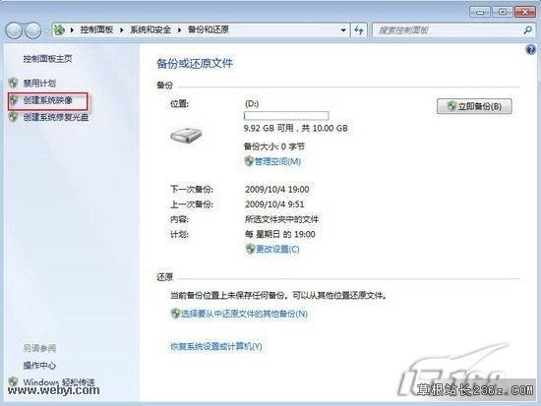
Task: Click the refresh icon beside address bar
Action: coord(359,30)
